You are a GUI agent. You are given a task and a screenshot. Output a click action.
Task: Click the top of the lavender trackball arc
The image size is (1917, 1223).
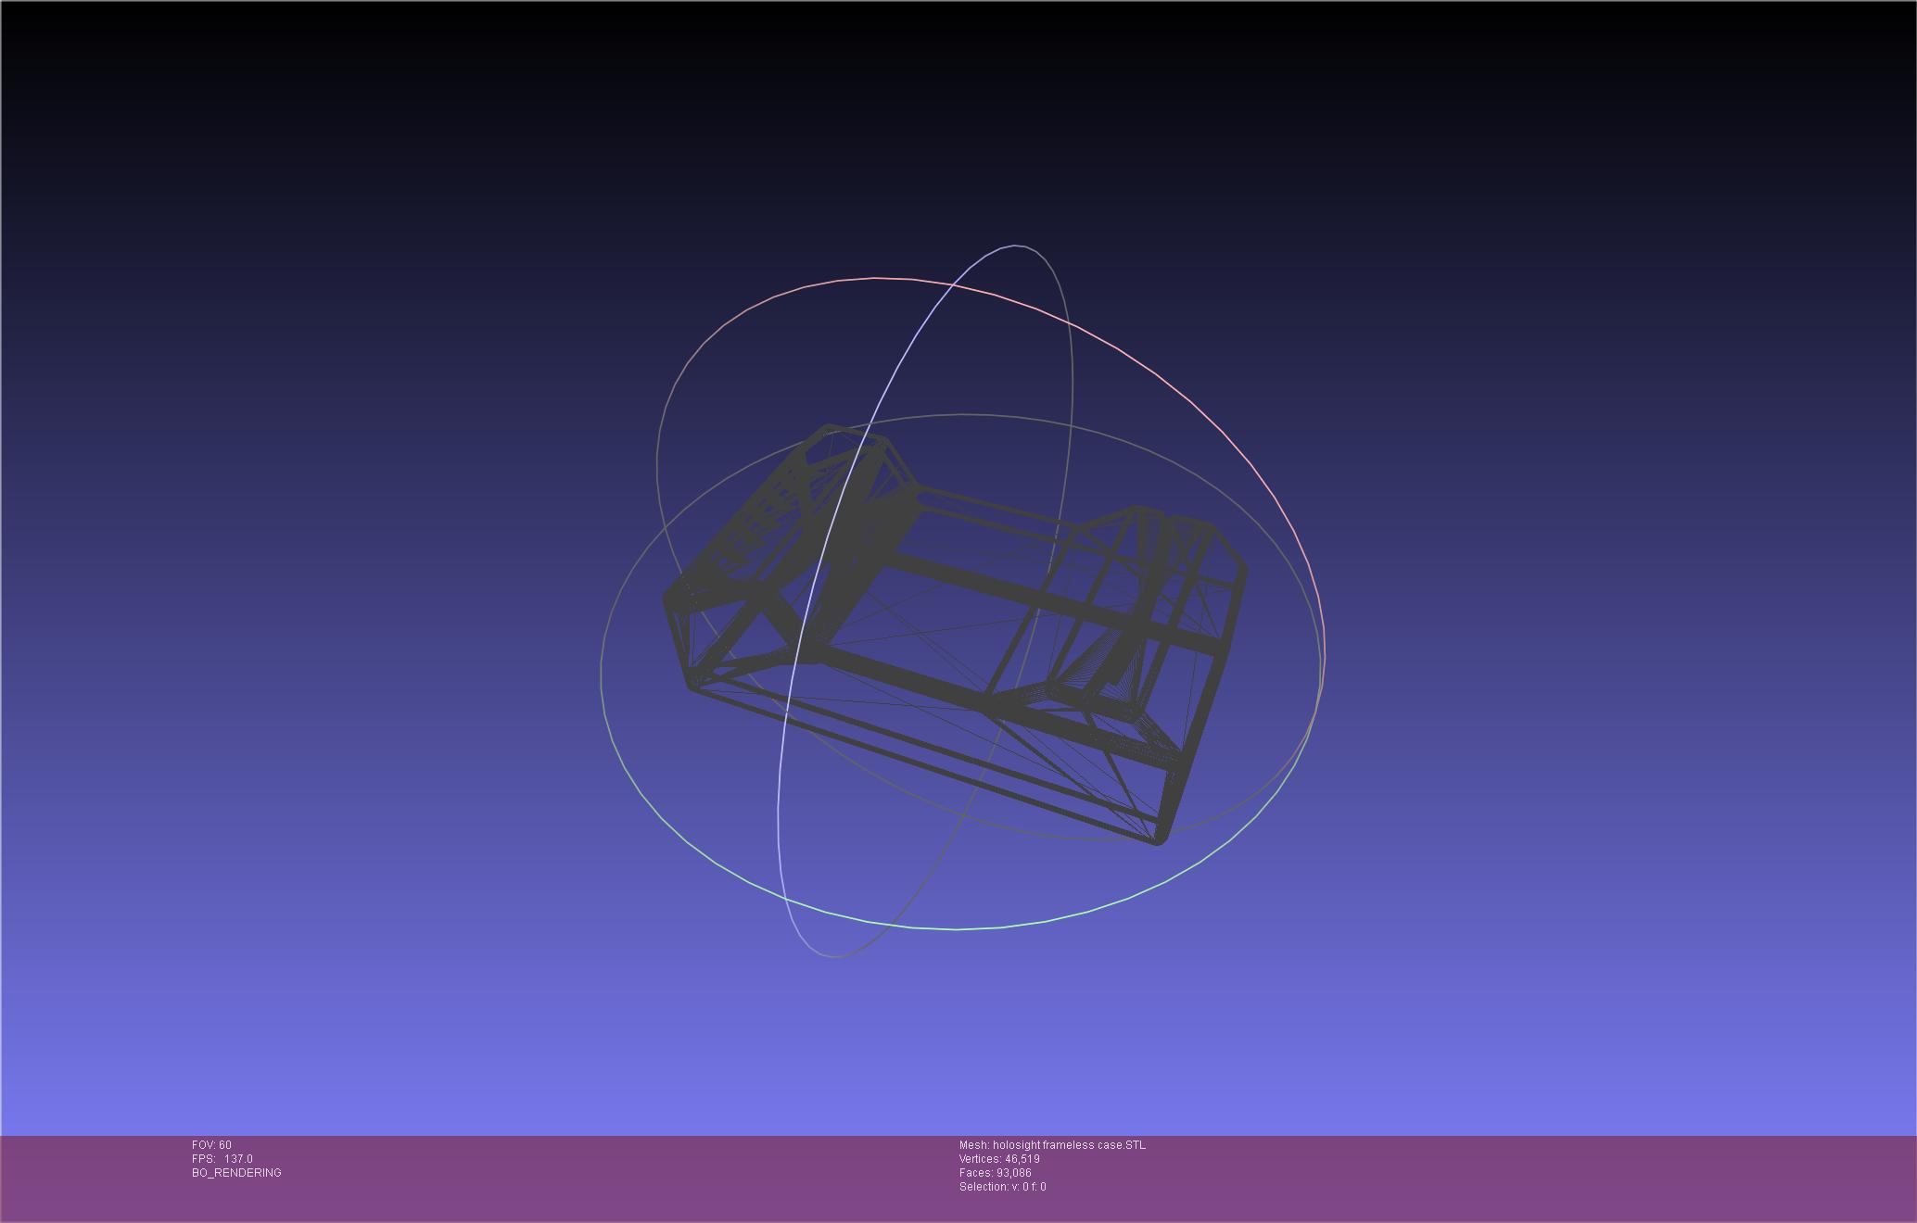pos(1016,246)
